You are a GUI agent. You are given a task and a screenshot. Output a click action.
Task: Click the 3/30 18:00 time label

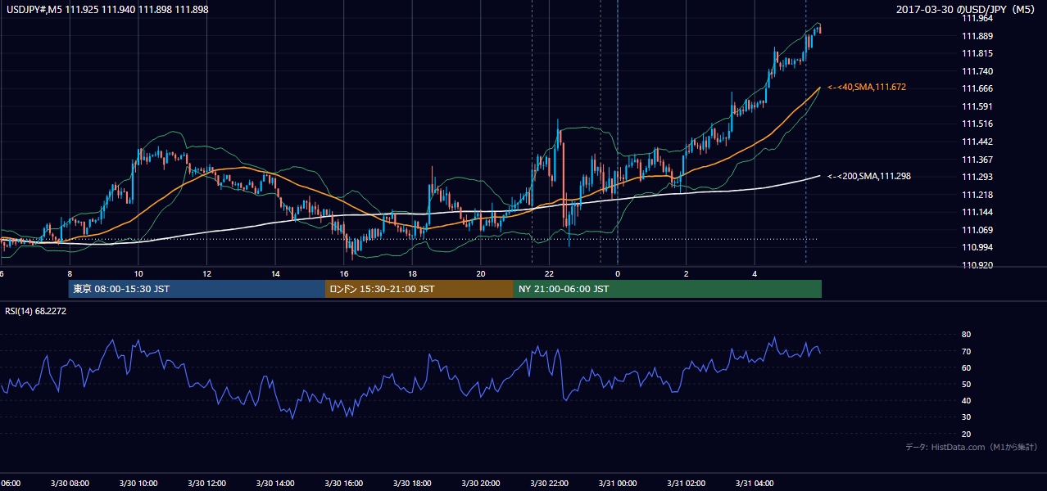(412, 484)
